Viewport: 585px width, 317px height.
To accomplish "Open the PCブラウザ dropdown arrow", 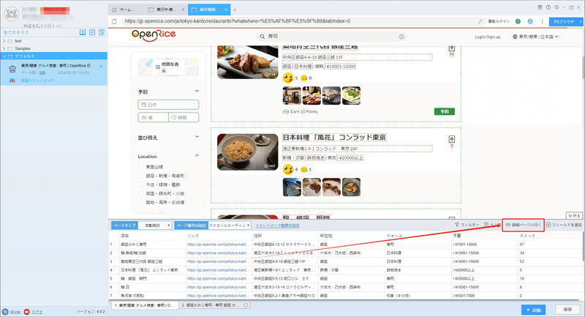I will (x=581, y=22).
